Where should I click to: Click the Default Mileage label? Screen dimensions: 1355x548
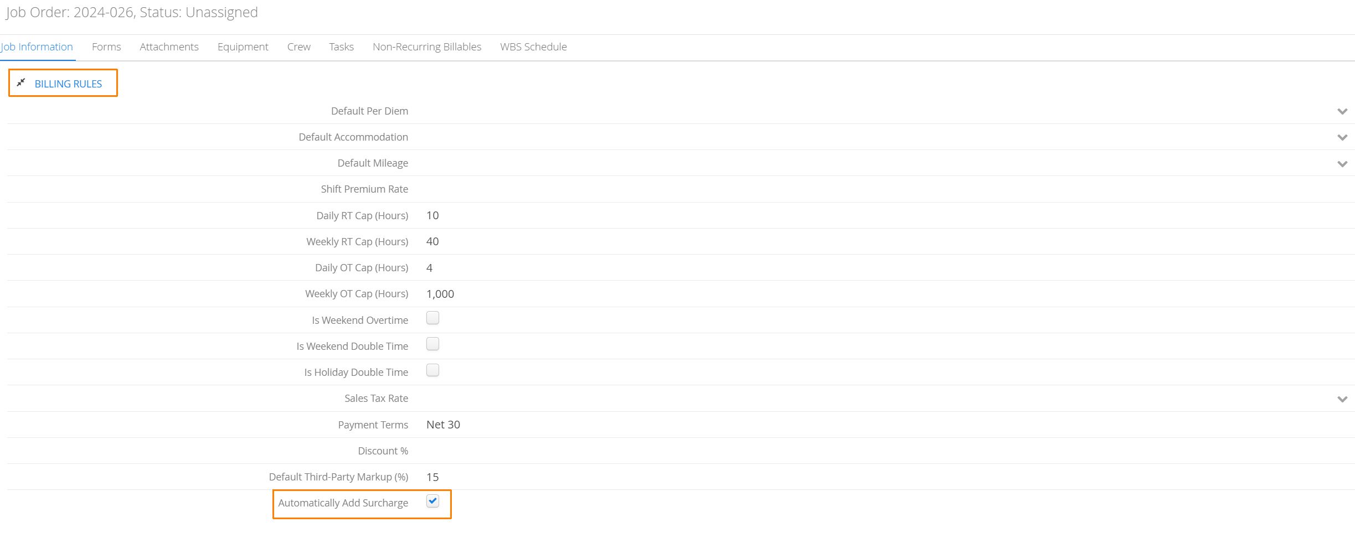pyautogui.click(x=373, y=163)
